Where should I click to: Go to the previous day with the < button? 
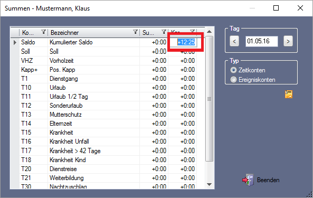coord(234,41)
